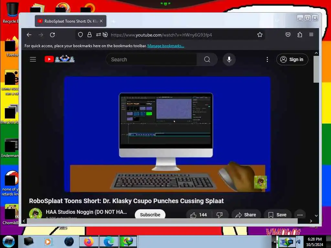
Task: Click the vertical scrollbar thumb
Action: pyautogui.click(x=316, y=69)
